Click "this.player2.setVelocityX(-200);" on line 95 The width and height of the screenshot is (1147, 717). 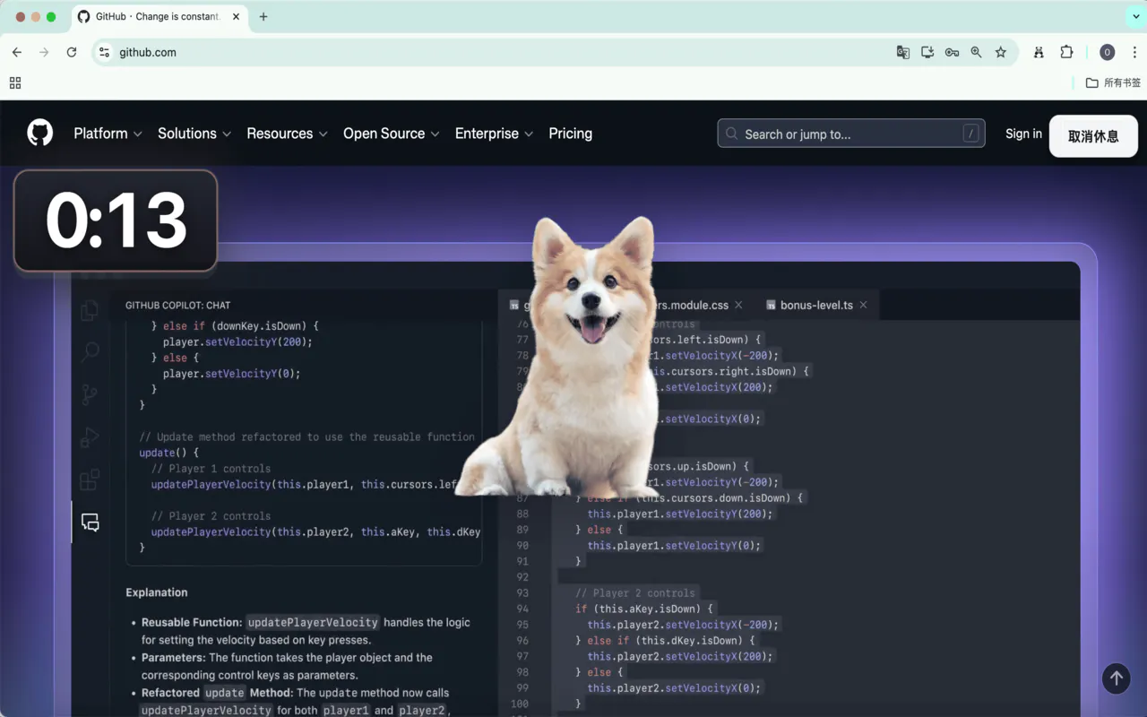click(684, 625)
